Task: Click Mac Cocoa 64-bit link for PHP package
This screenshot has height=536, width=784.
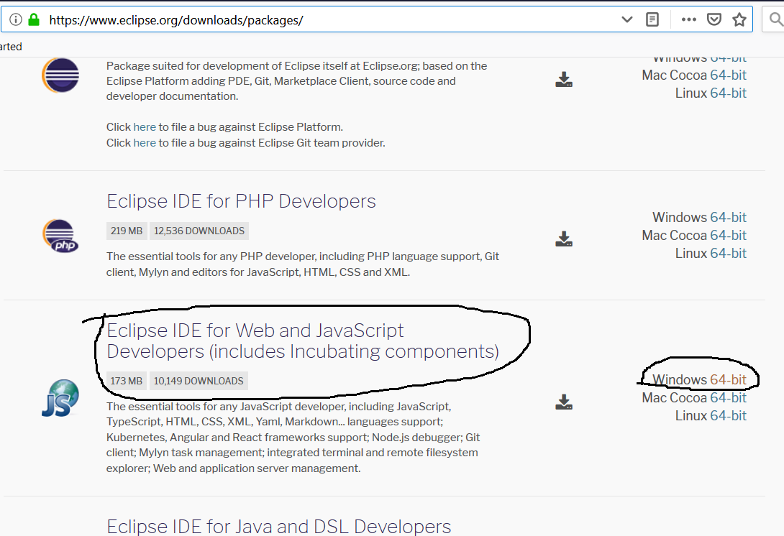Action: 728,235
